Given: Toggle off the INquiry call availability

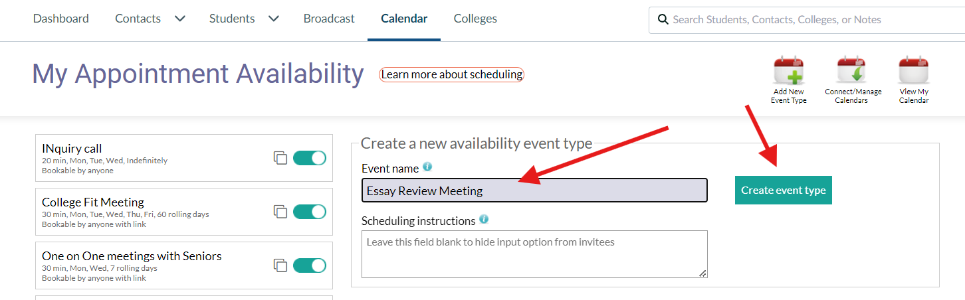Looking at the screenshot, I should tap(310, 158).
